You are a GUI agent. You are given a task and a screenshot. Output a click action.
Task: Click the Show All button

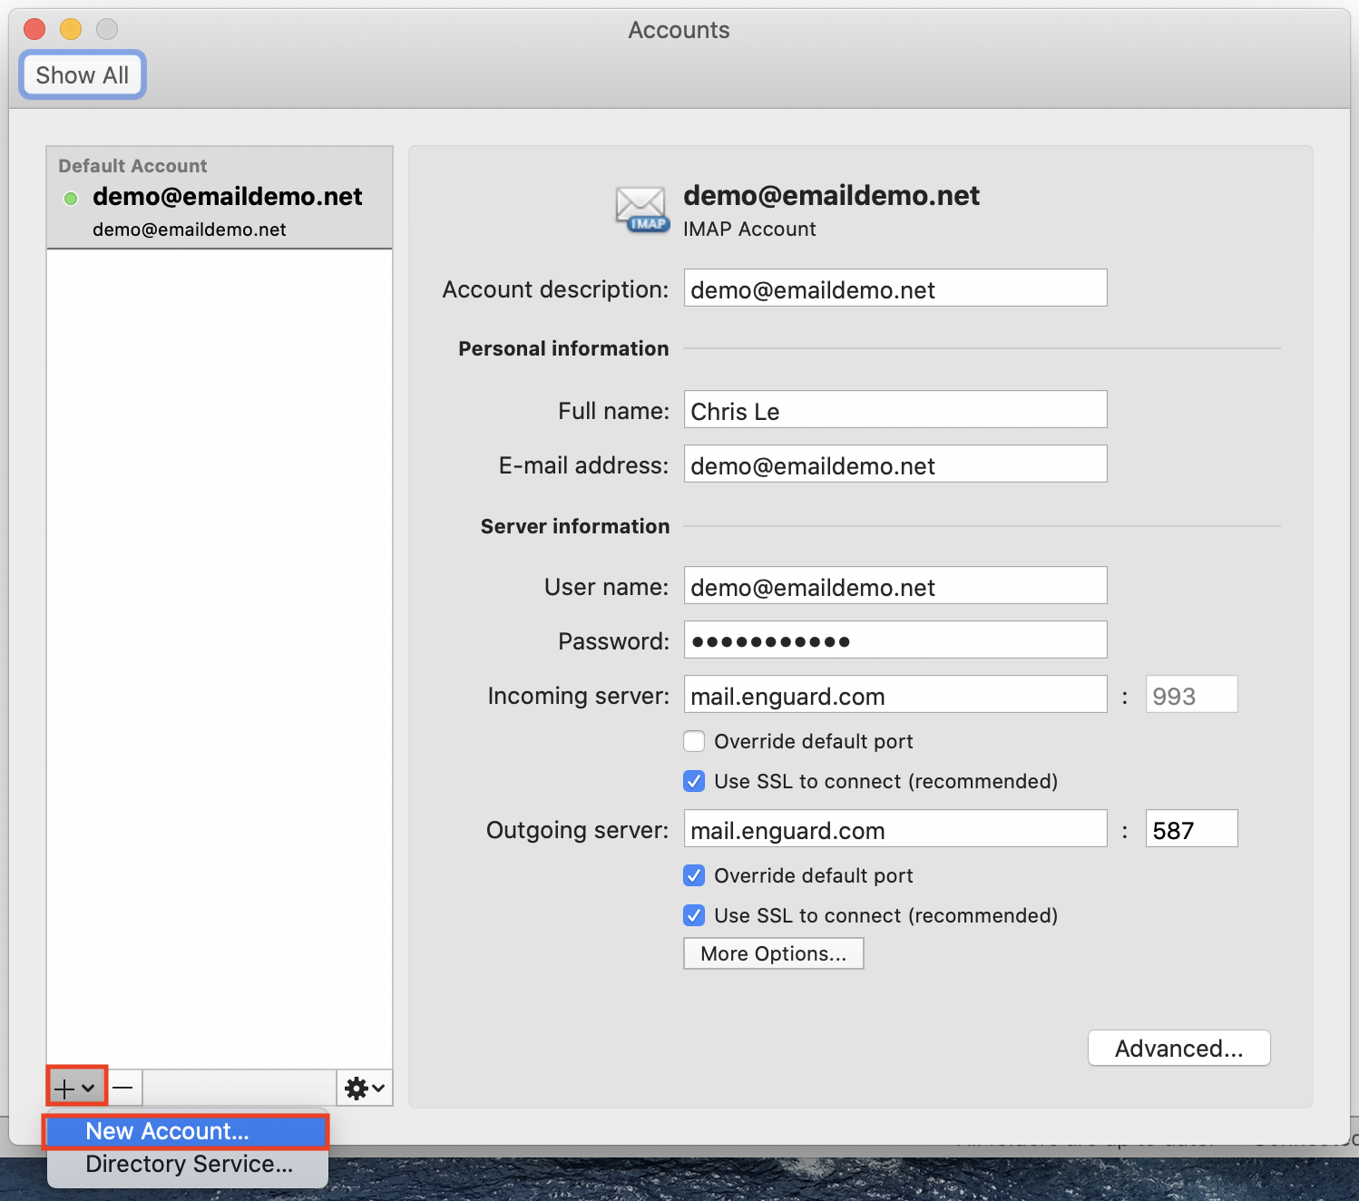(83, 75)
